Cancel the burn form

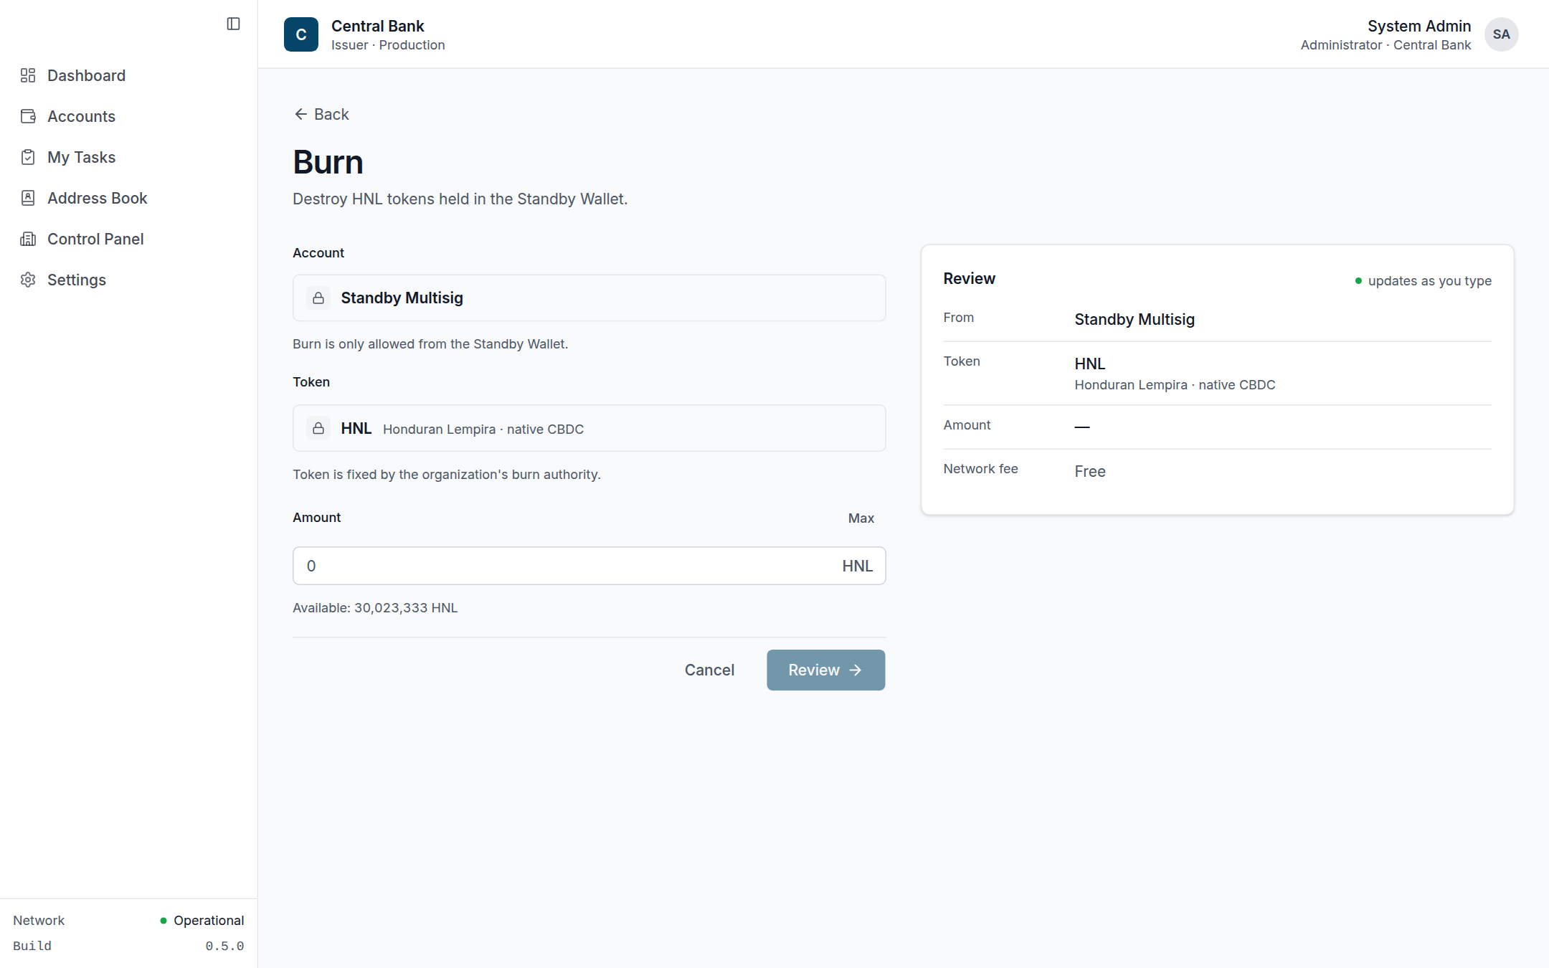coord(709,670)
